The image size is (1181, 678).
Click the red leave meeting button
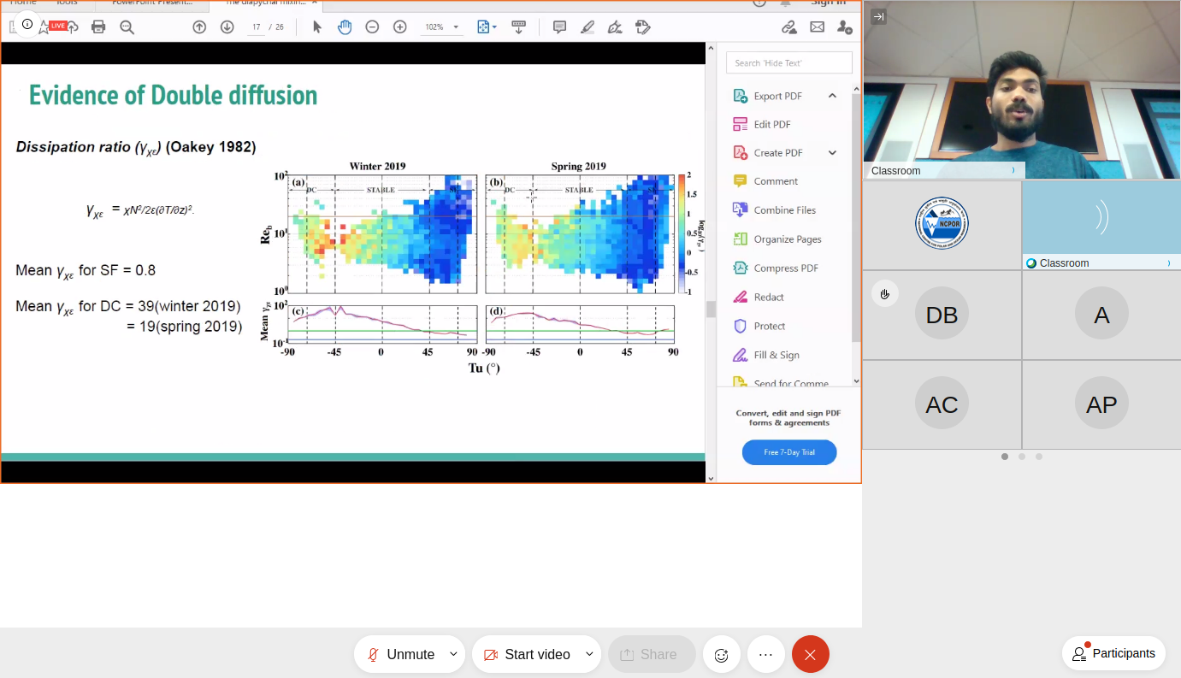811,654
